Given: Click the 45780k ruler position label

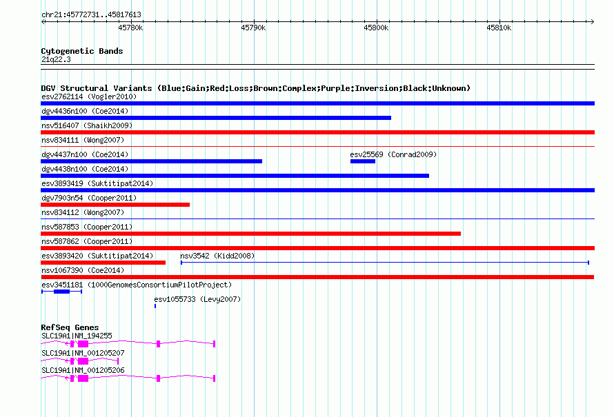Looking at the screenshot, I should pos(130,28).
